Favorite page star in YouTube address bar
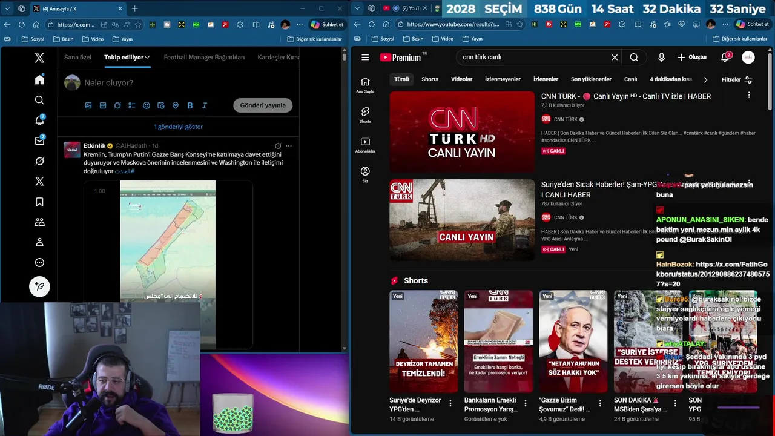Viewport: 775px width, 436px height. pyautogui.click(x=519, y=24)
